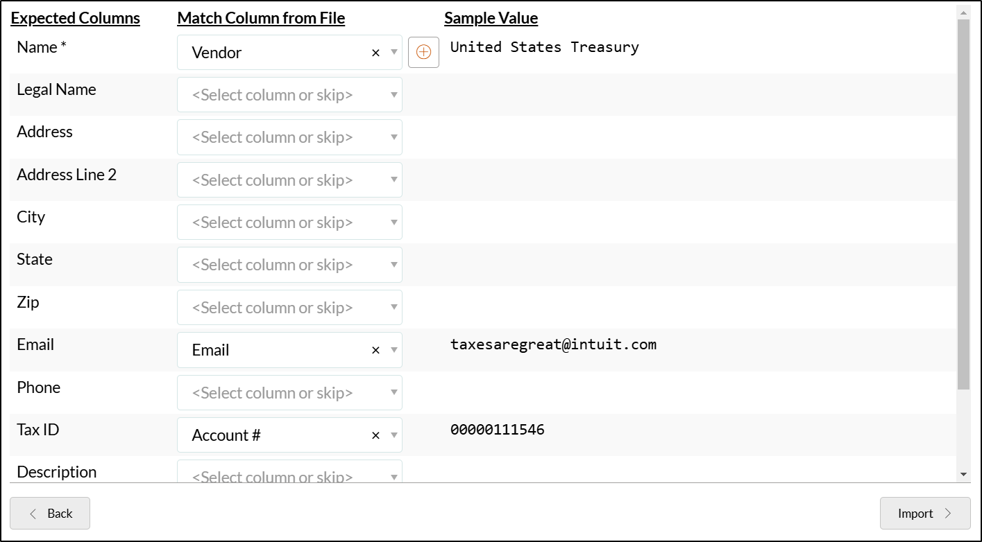
Task: Open the Zip column dropdown
Action: click(289, 308)
